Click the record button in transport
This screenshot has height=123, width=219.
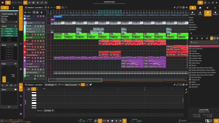tap(103, 121)
